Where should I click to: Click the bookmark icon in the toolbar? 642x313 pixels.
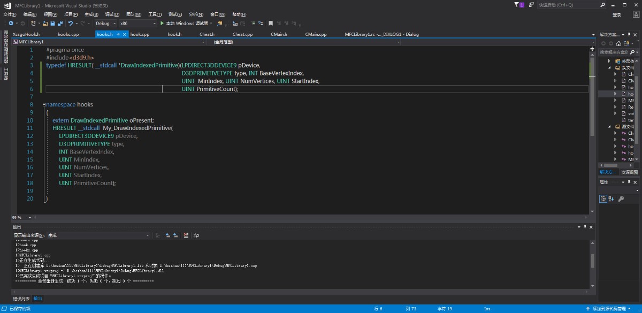[x=271, y=24]
